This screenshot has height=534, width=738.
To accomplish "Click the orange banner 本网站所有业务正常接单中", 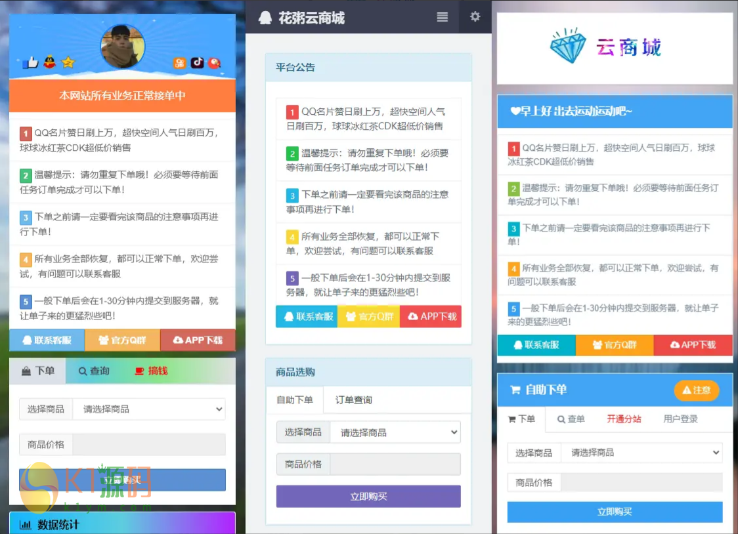I will tap(122, 95).
